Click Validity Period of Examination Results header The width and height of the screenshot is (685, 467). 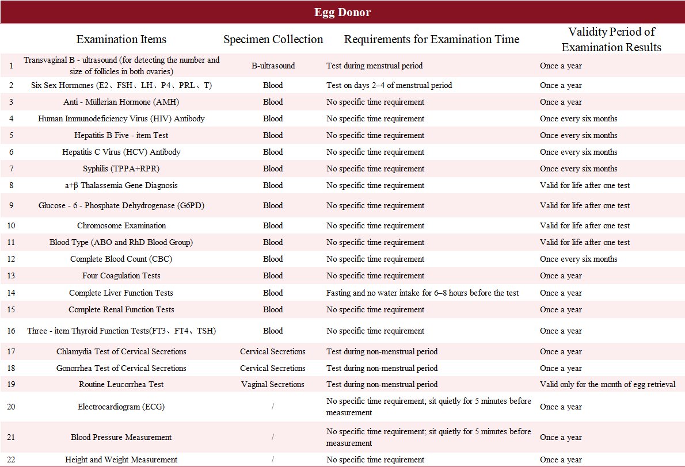click(611, 40)
